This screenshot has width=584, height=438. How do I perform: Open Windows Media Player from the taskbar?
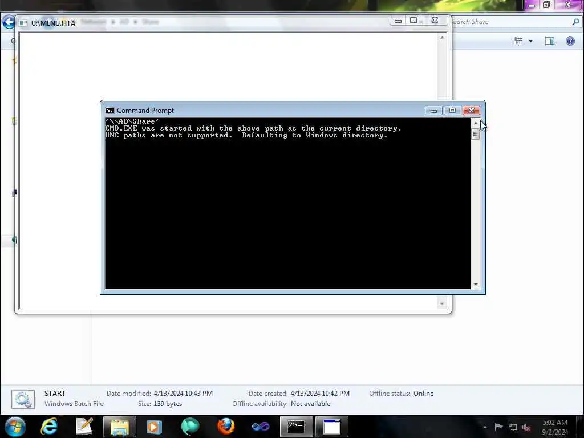pos(154,427)
